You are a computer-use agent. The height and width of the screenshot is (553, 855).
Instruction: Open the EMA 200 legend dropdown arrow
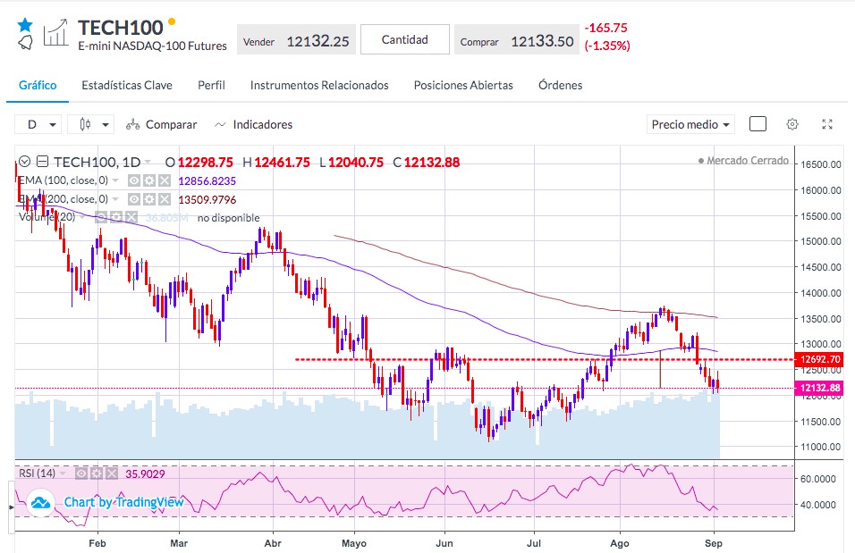click(x=115, y=199)
